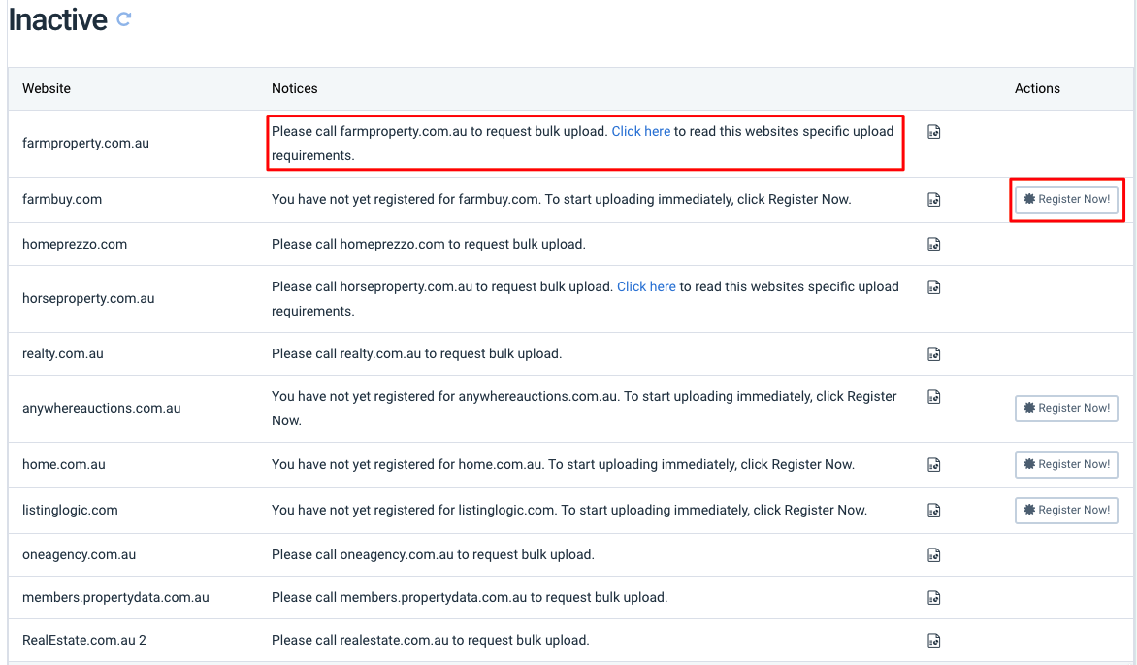Click Register Now! for farmbuy.com
Image resolution: width=1137 pixels, height=665 pixels.
pos(1066,199)
